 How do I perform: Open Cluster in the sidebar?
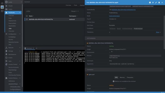[11, 6]
